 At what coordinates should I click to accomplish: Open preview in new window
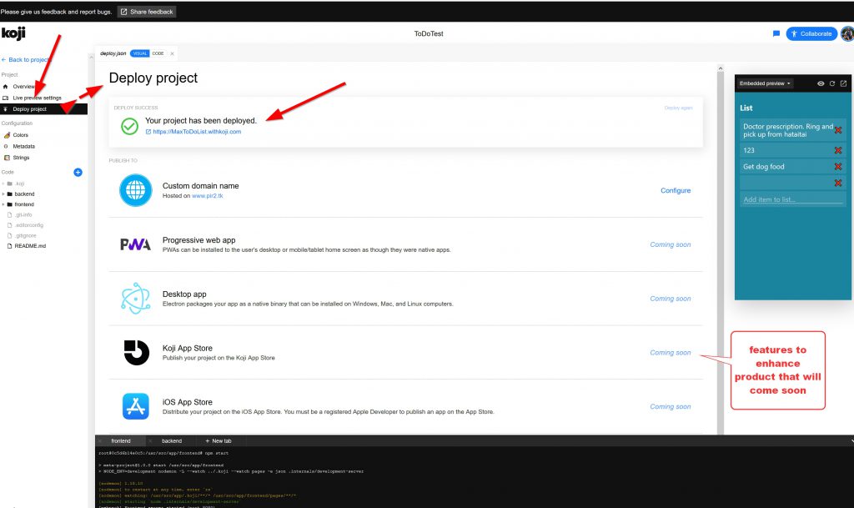tap(843, 83)
